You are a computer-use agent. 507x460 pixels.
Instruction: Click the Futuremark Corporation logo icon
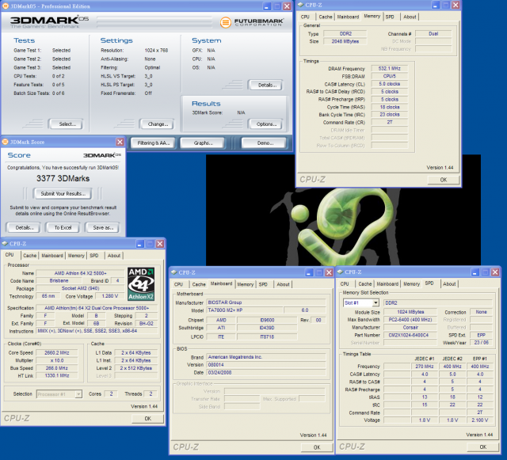[x=225, y=22]
